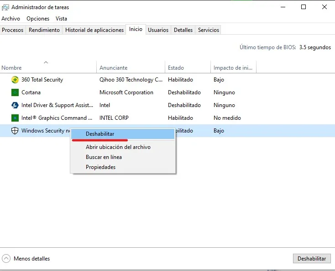Select the Inicio tab
The width and height of the screenshot is (335, 271).
tap(136, 29)
